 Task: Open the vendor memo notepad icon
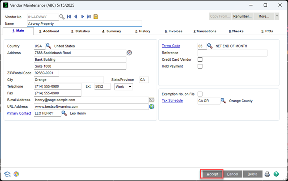click(x=96, y=17)
